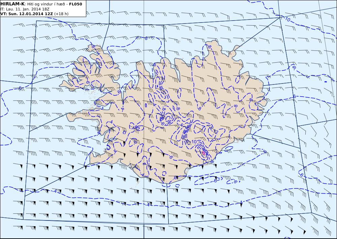337x239 pixels.
Task: Click the '(+18 h)' forecast offset text
Action: click(61, 14)
